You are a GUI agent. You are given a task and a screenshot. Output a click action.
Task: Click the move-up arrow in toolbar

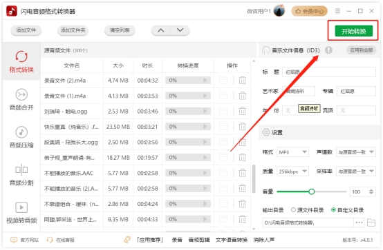point(160,30)
